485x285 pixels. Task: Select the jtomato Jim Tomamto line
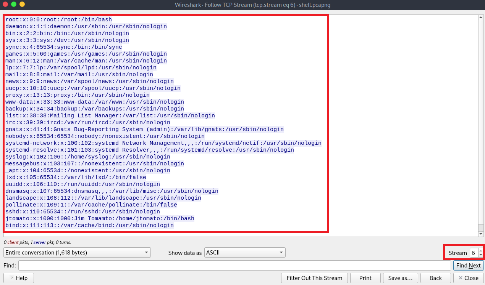[x=100, y=218]
